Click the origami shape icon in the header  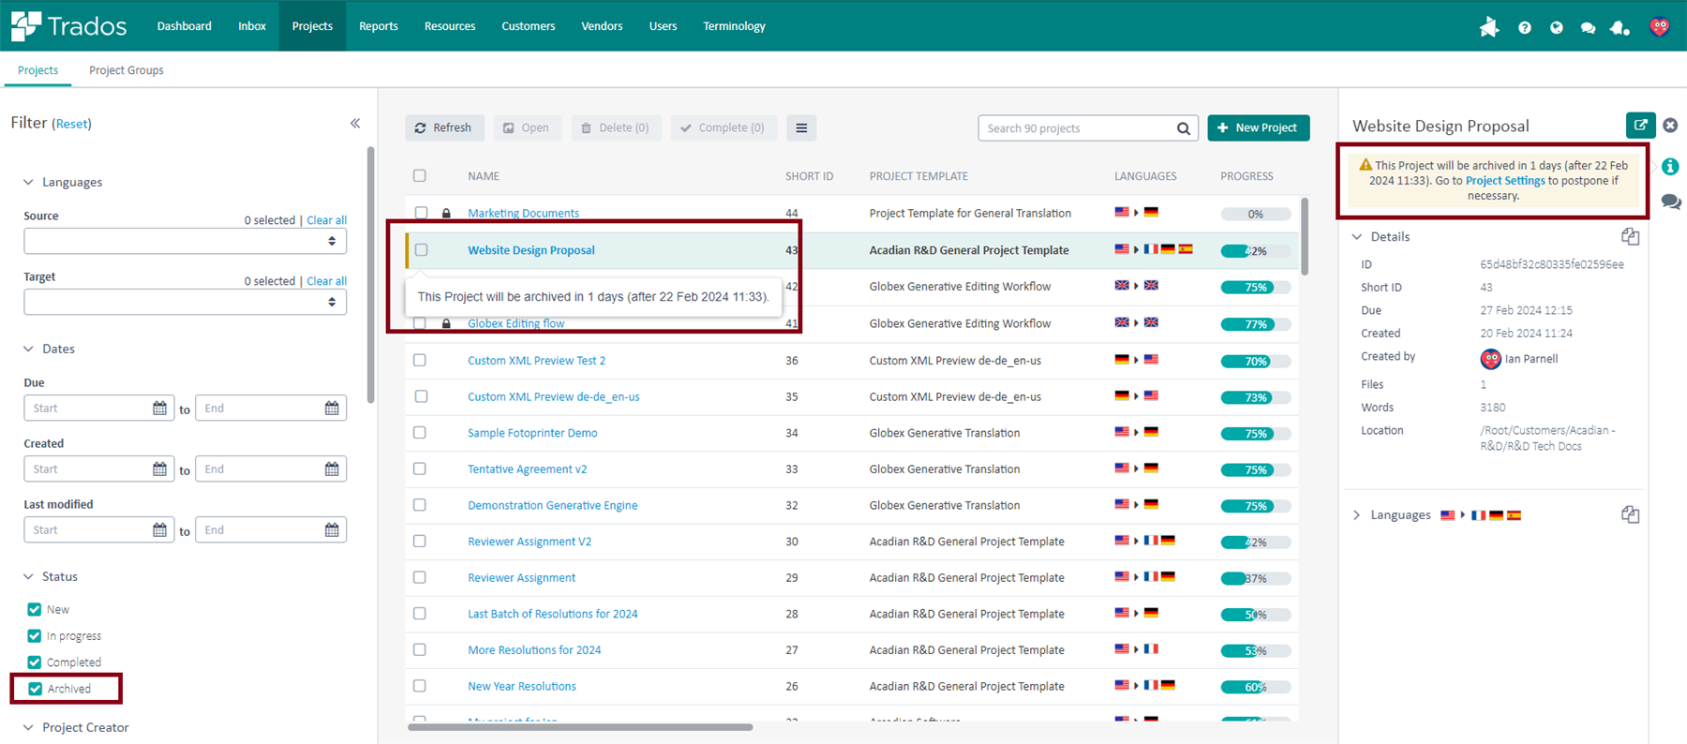click(x=1488, y=26)
